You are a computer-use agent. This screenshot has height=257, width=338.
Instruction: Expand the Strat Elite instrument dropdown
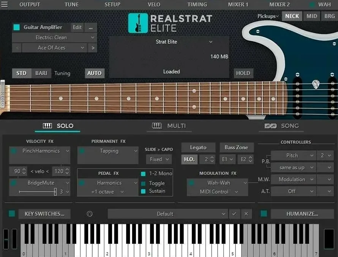click(x=211, y=42)
